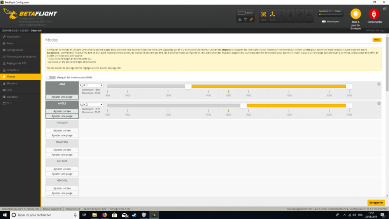Screen dimensions: 389x219
Task: Open Task View in the taskbar
Action: [84, 215]
